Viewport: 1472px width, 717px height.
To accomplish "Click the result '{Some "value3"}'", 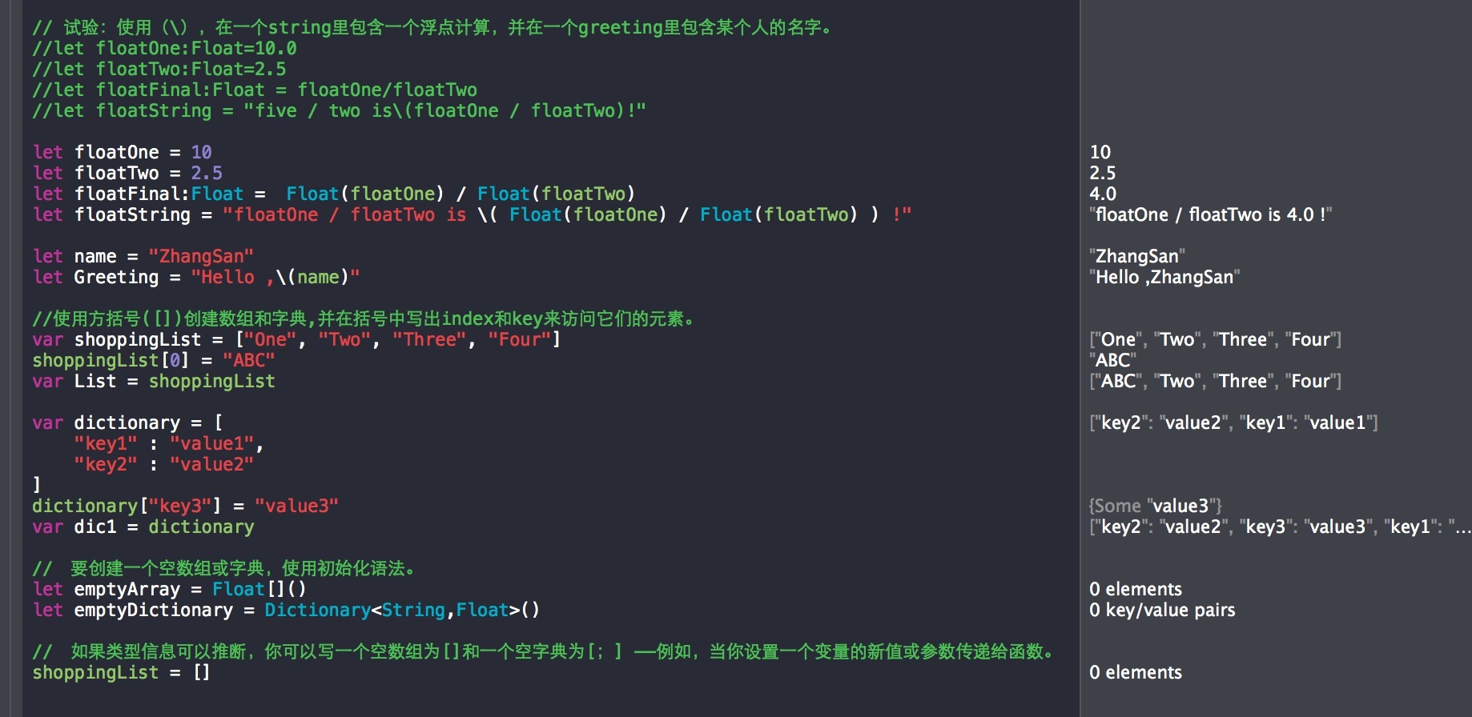I will [1156, 506].
